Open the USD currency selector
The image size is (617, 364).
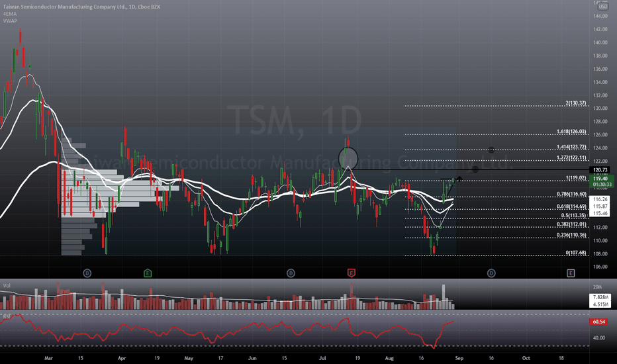coord(603,7)
